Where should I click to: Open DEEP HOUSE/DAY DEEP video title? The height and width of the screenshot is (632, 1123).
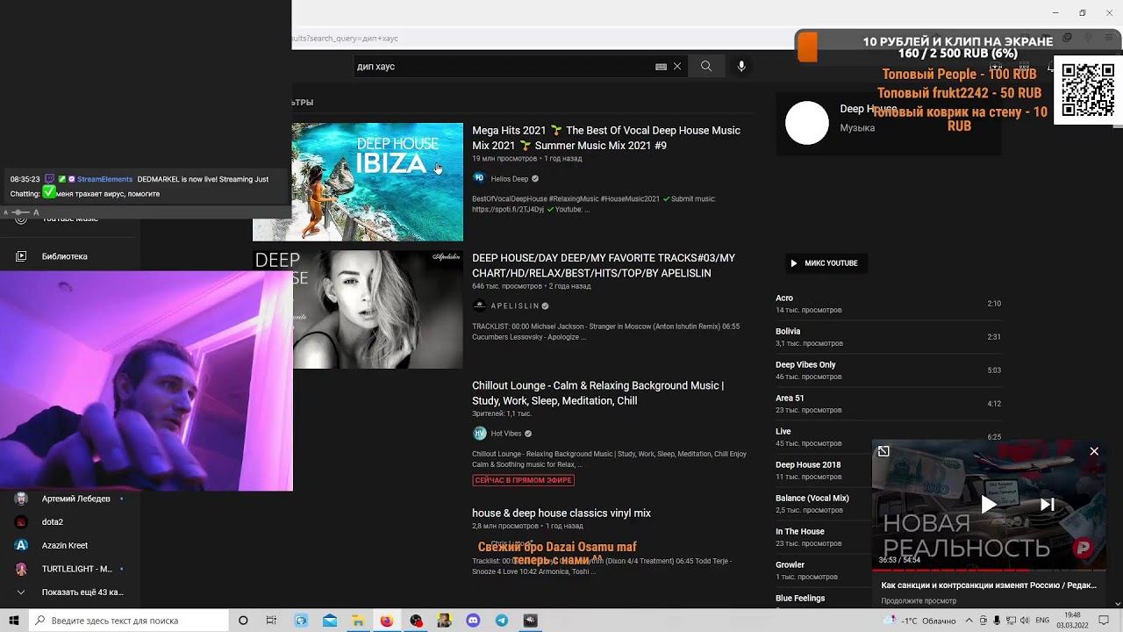click(x=604, y=266)
